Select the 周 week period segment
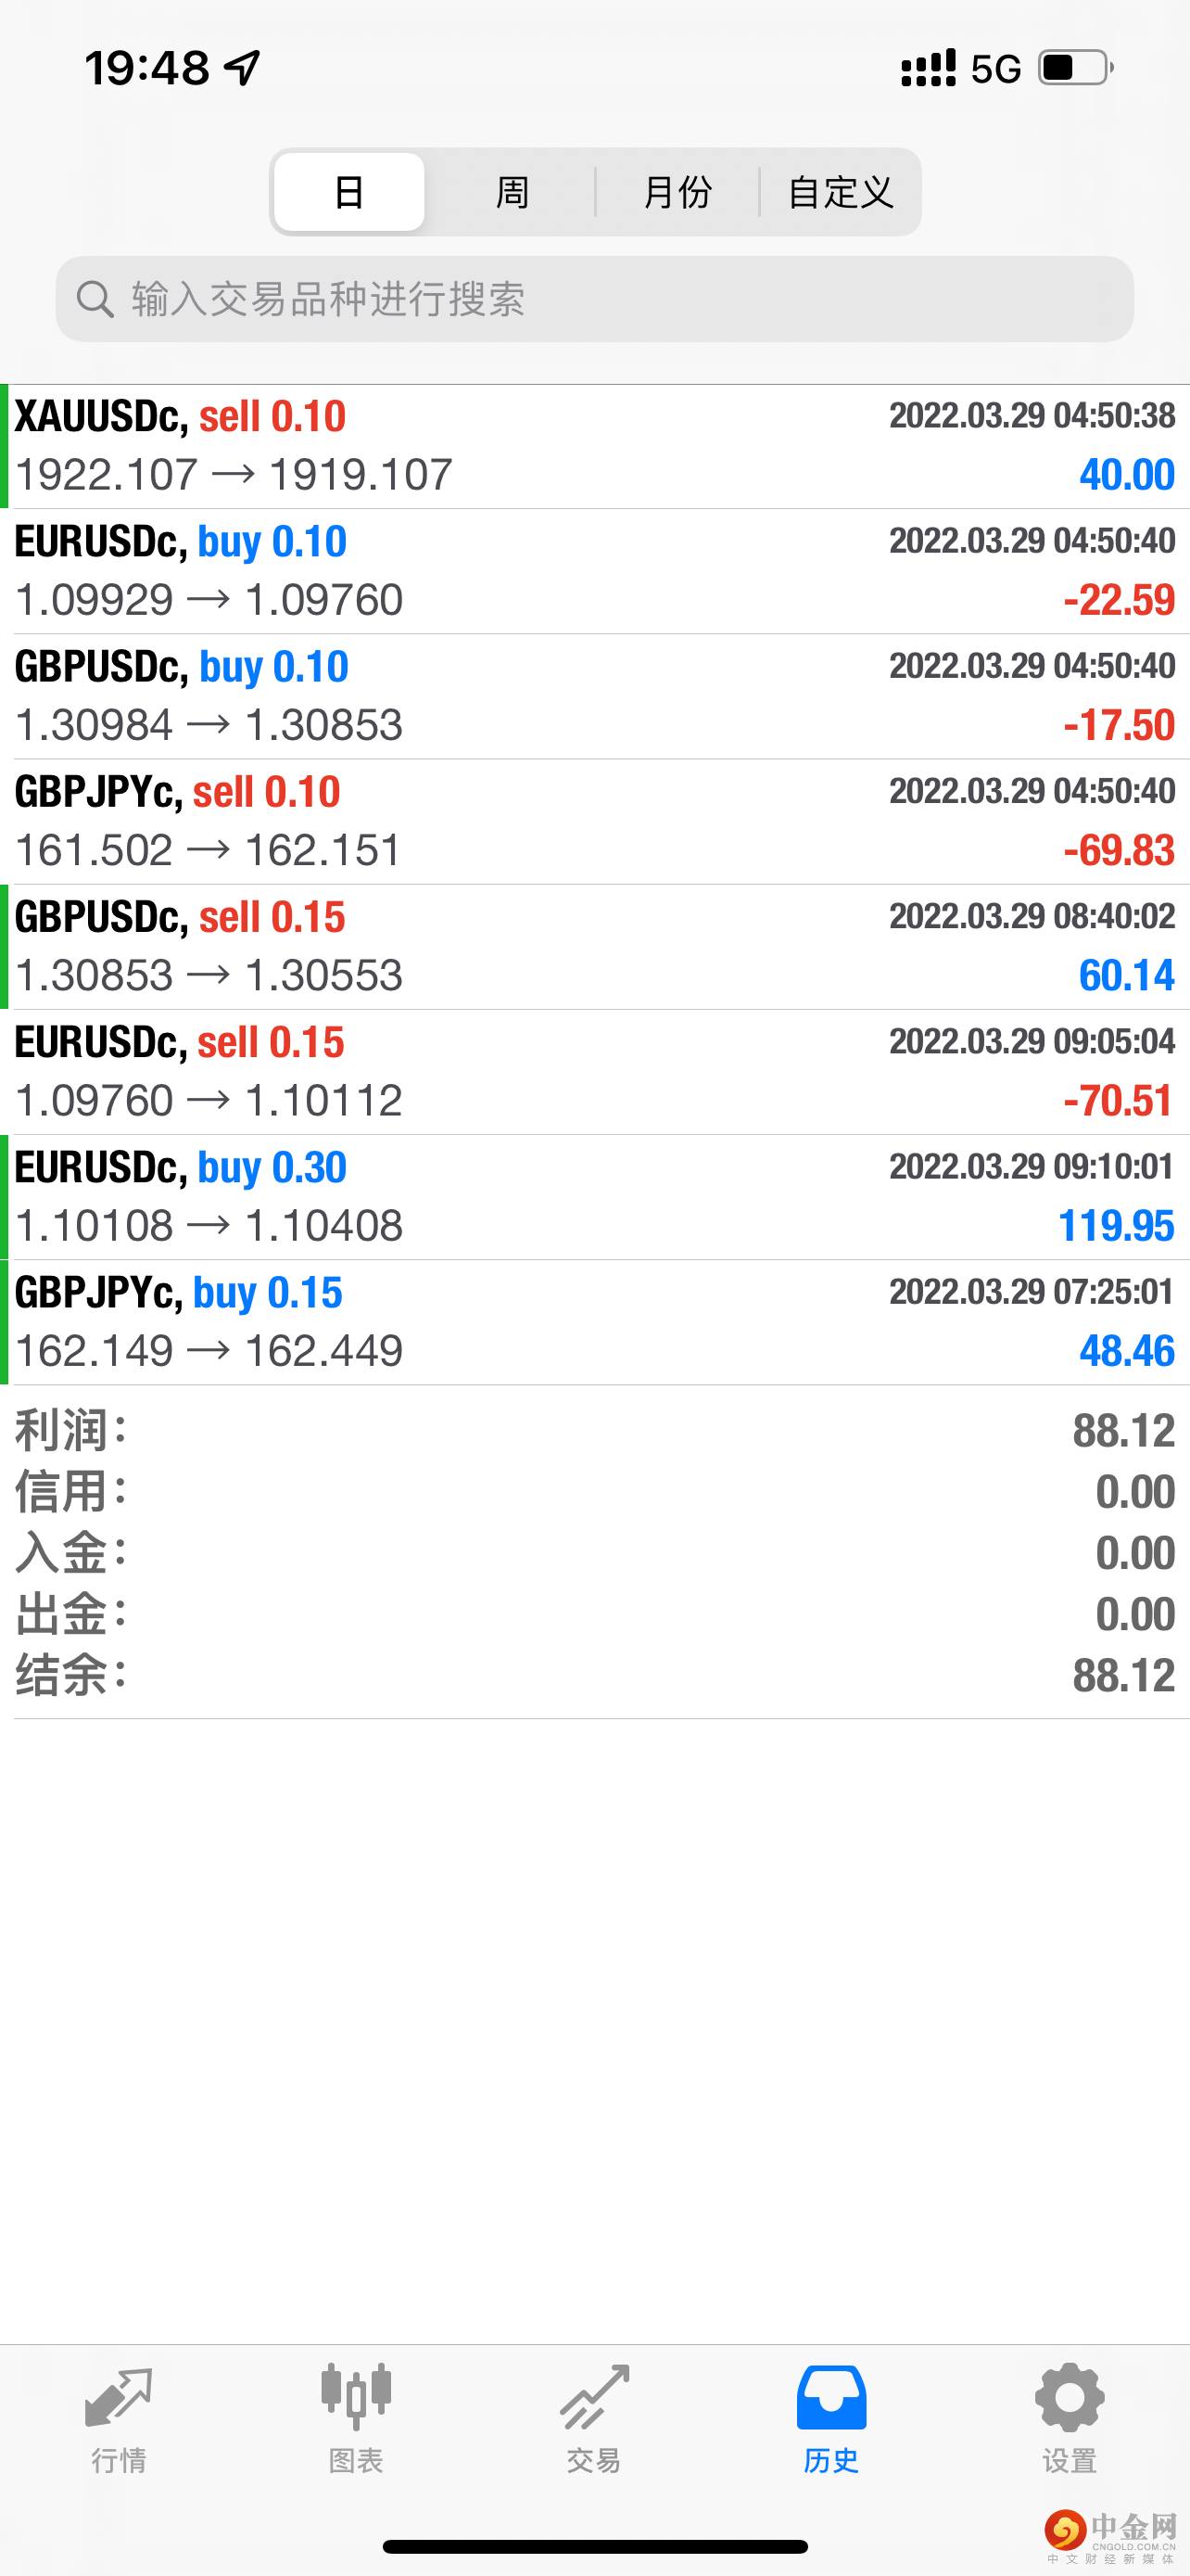Screen dimensions: 1190x2576 point(513,192)
